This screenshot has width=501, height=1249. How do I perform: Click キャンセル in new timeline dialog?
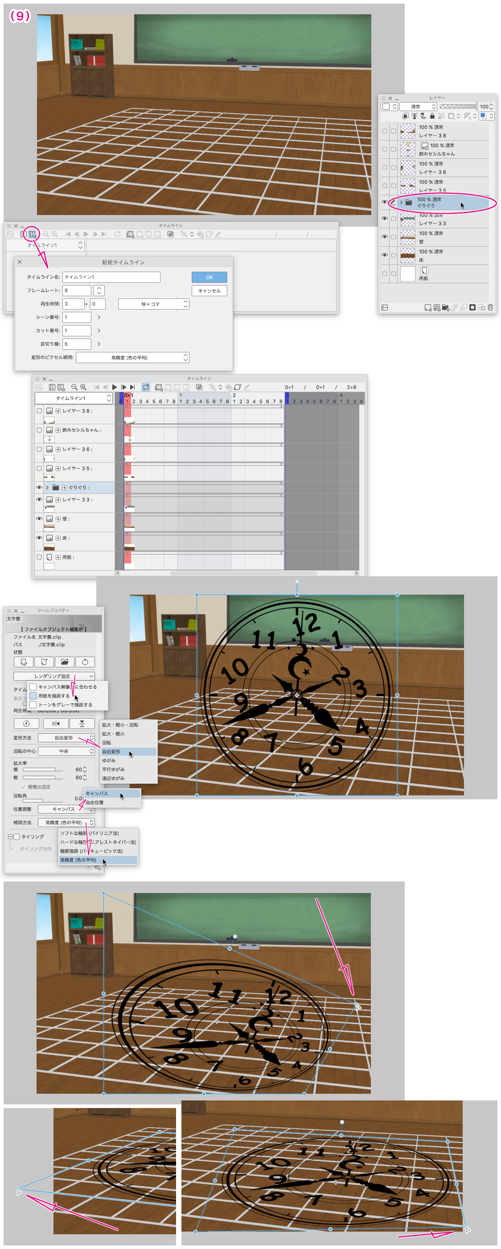coord(209,290)
